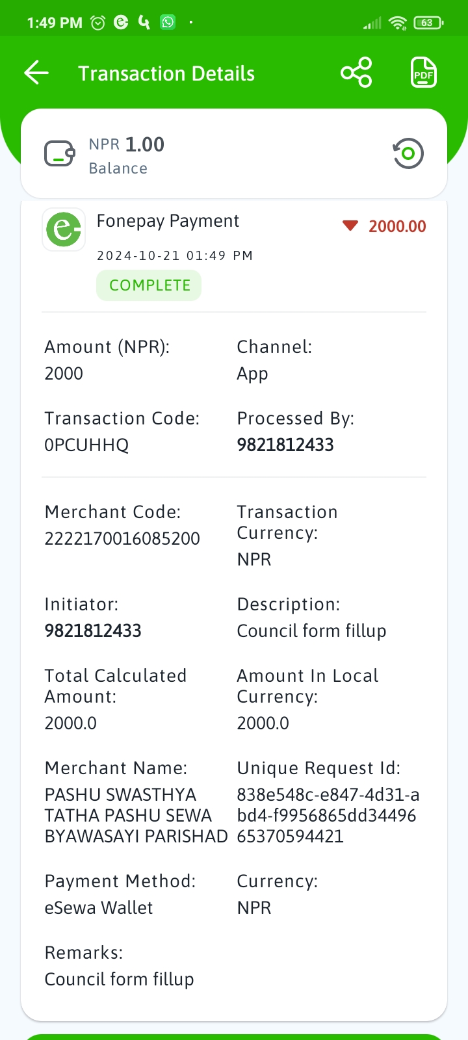
Task: Tap the Transaction Details title
Action: (x=166, y=73)
